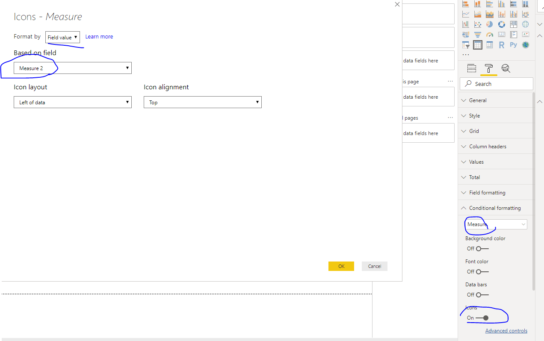Select the gauge visualization icon
Viewport: 544px width, 341px height.
coord(490,35)
